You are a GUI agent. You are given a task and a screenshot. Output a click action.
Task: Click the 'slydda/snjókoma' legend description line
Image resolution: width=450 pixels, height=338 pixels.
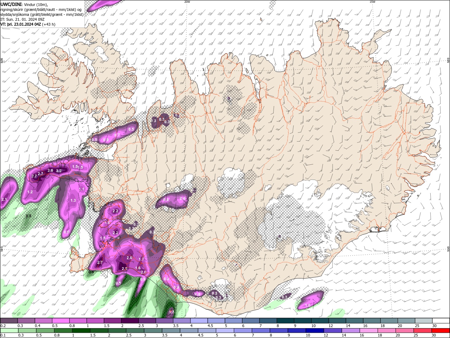[x=42, y=14]
